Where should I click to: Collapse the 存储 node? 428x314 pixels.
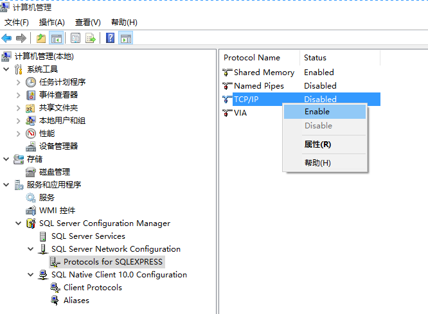pyautogui.click(x=6, y=159)
